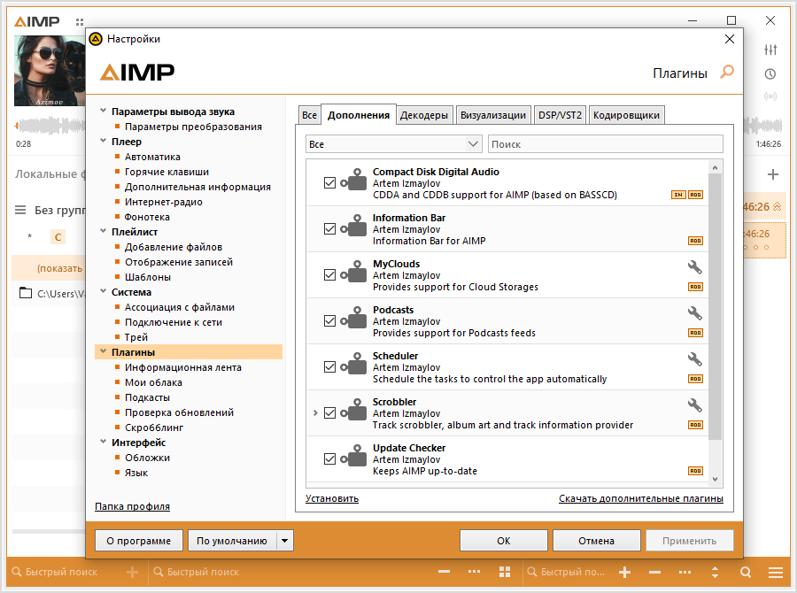Click the bottom-bar search magnifier icon
The image size is (797, 593).
pos(746,572)
